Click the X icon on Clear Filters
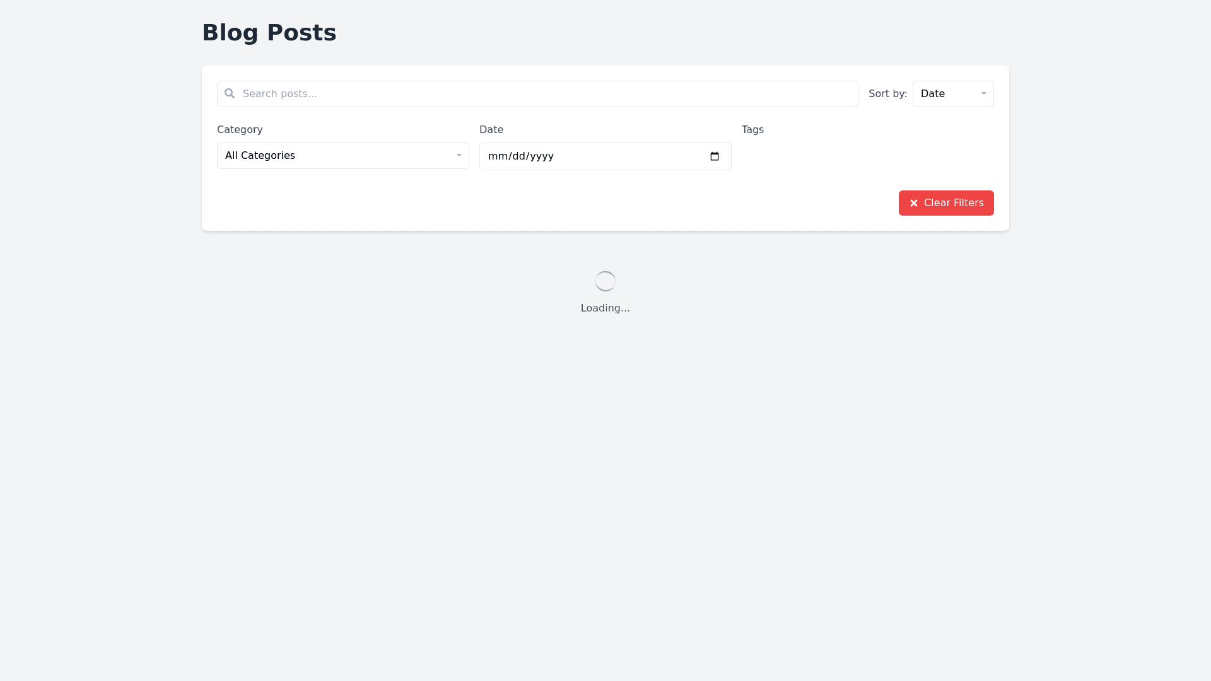1211x681 pixels. coord(913,203)
